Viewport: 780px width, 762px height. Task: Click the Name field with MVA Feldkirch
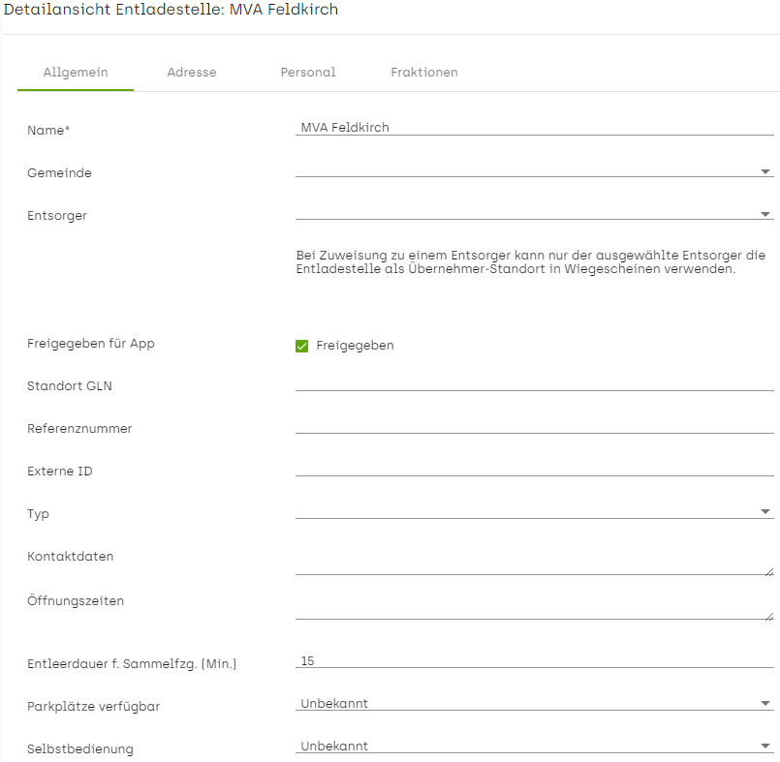click(535, 128)
